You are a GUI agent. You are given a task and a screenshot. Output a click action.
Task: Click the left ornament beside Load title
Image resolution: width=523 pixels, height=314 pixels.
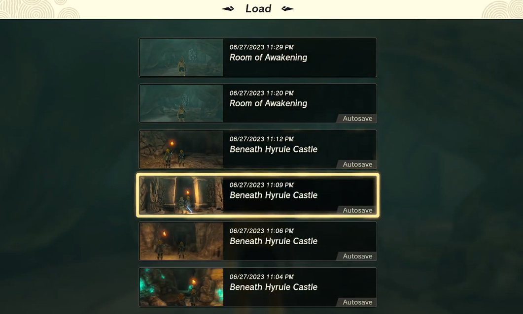(228, 9)
